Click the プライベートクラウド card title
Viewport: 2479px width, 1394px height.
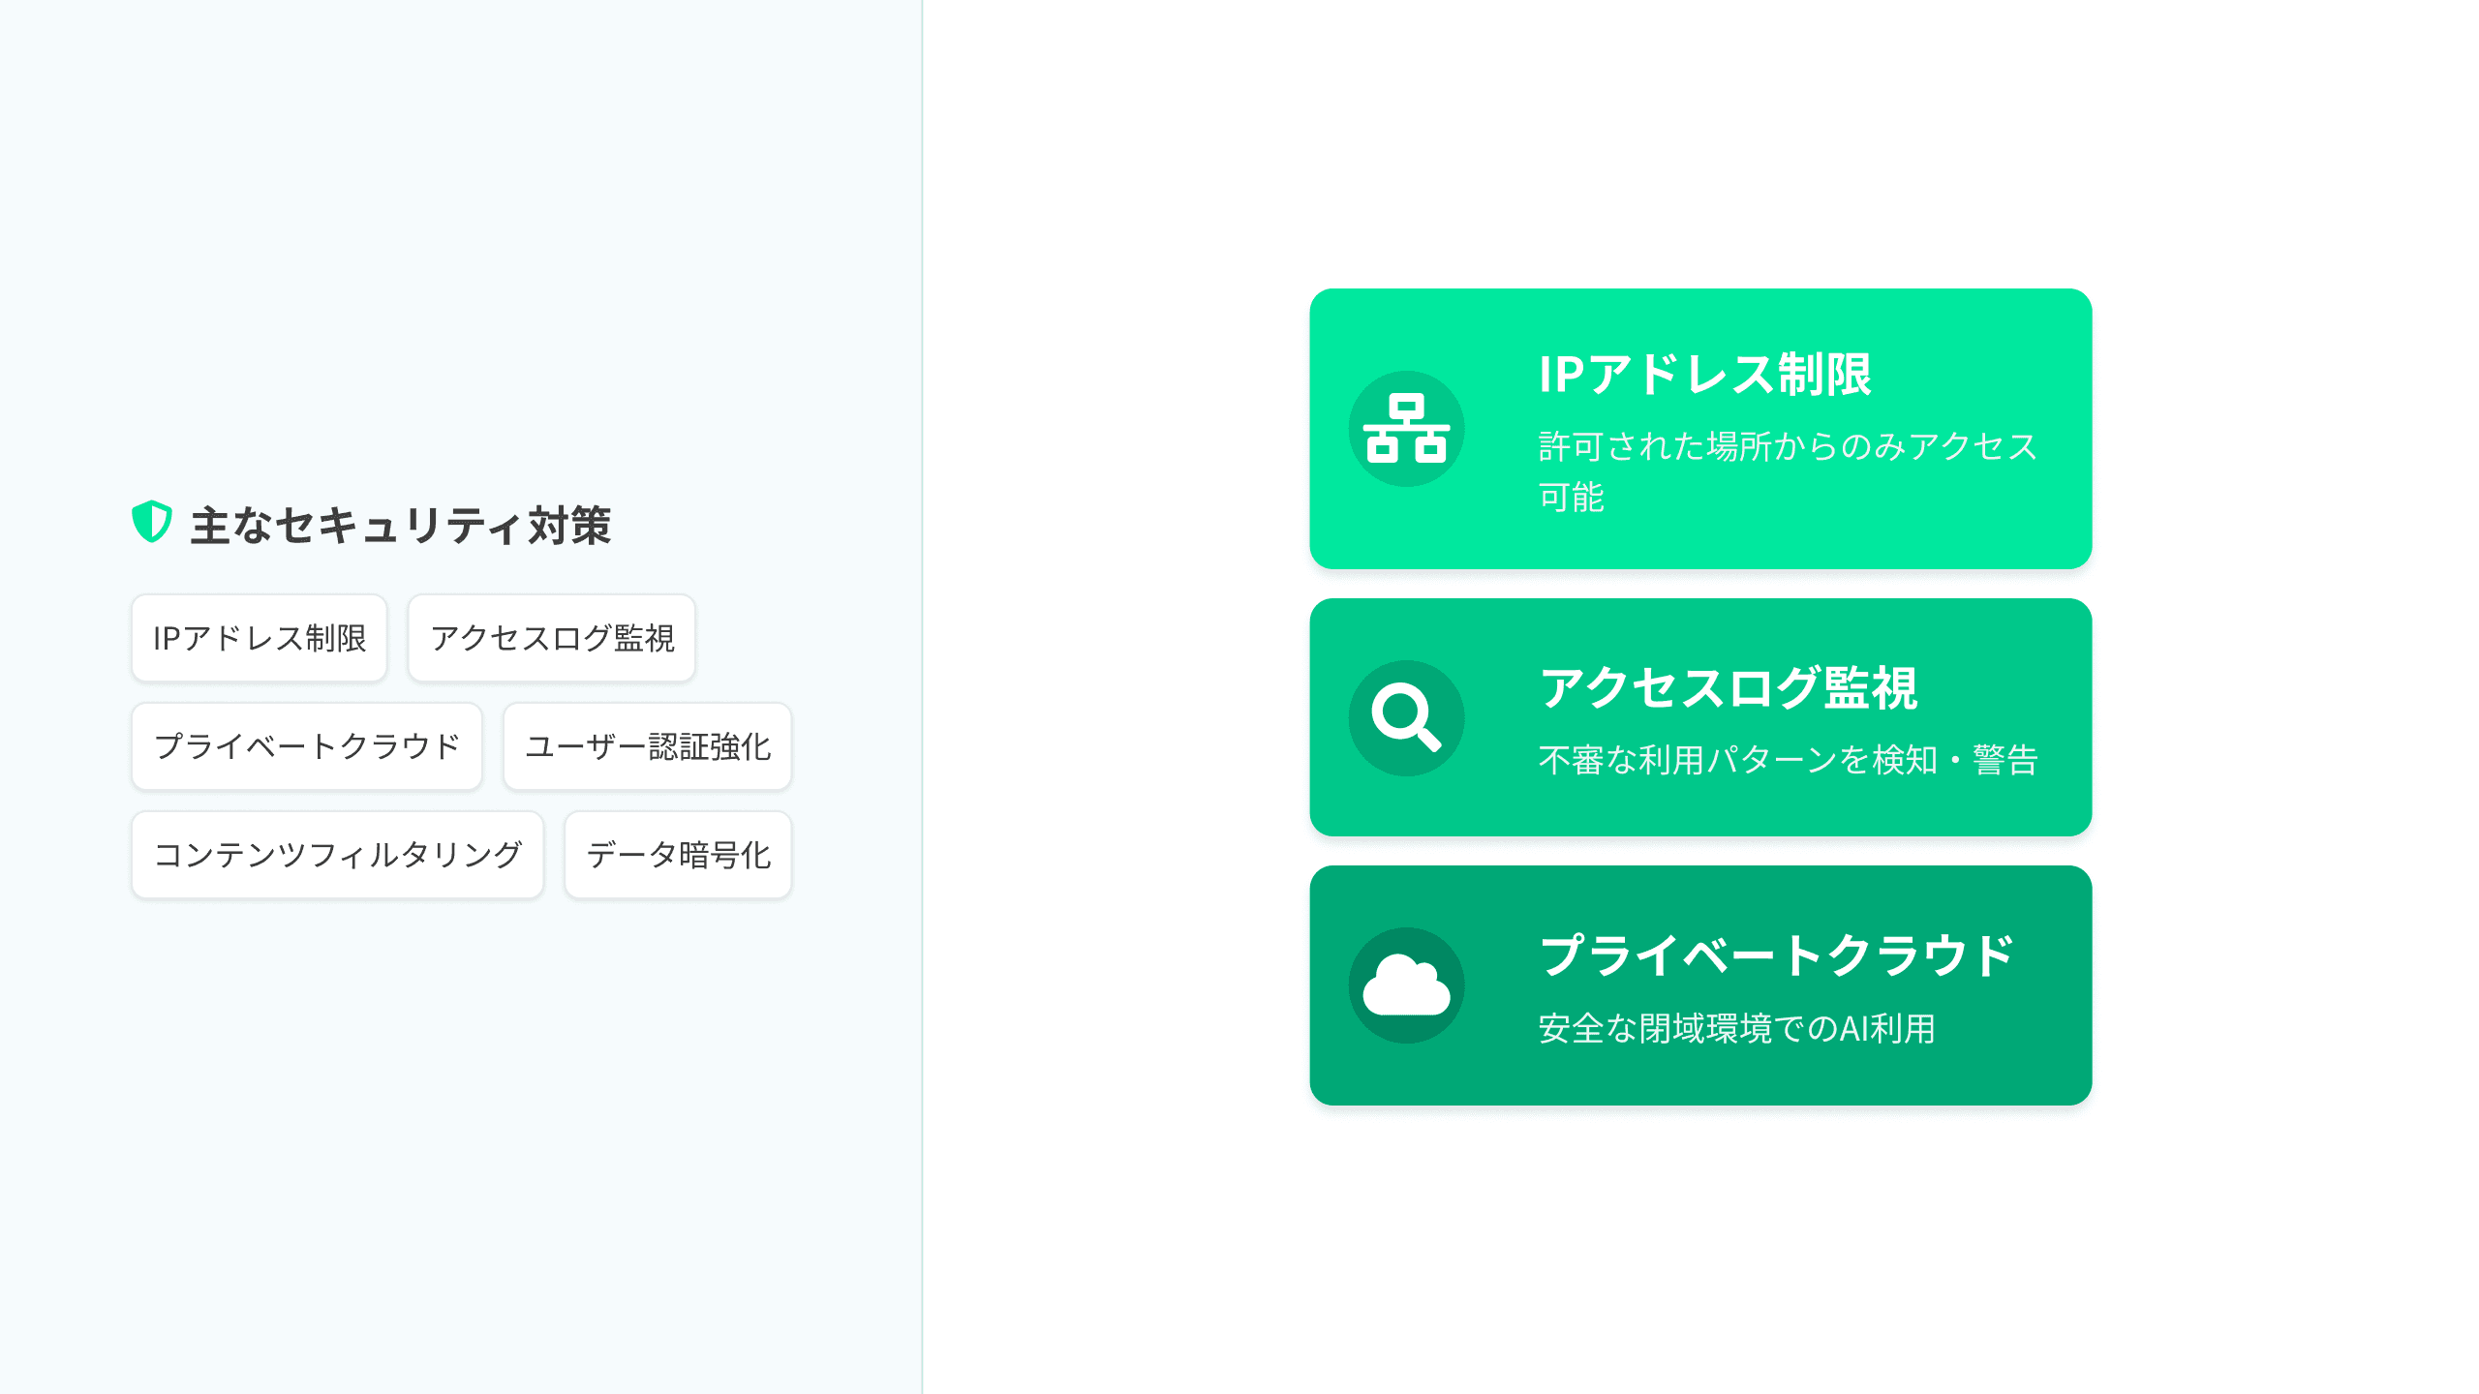point(1776,955)
